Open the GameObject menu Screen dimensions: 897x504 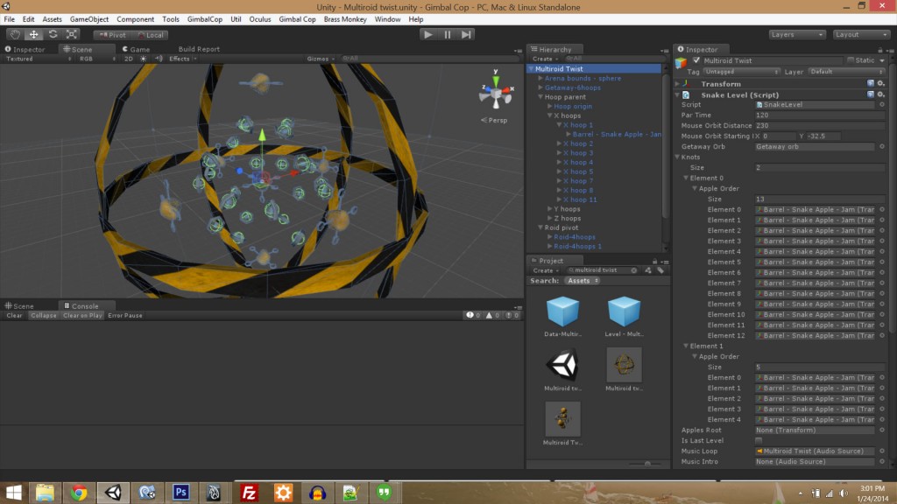[88, 19]
